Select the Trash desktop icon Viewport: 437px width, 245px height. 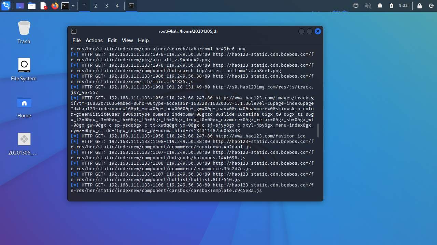point(24,32)
